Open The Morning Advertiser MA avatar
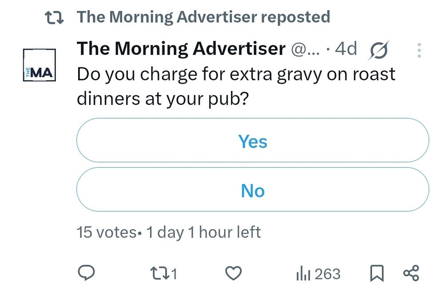This screenshot has height=291, width=444. click(x=40, y=65)
